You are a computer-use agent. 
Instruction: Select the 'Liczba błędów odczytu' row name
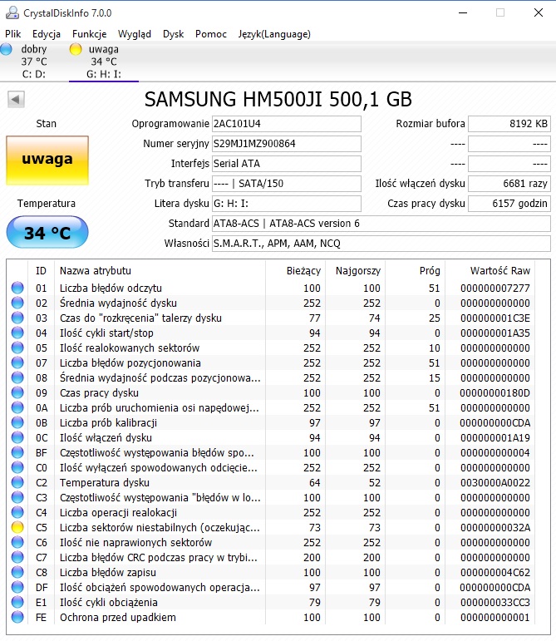tap(111, 288)
